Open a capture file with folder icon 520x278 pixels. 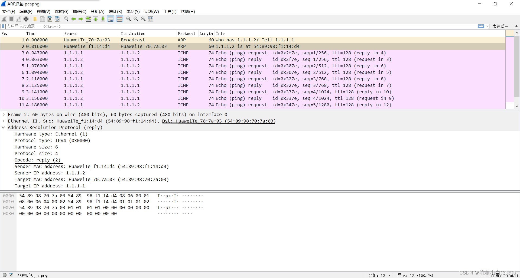pyautogui.click(x=35, y=19)
